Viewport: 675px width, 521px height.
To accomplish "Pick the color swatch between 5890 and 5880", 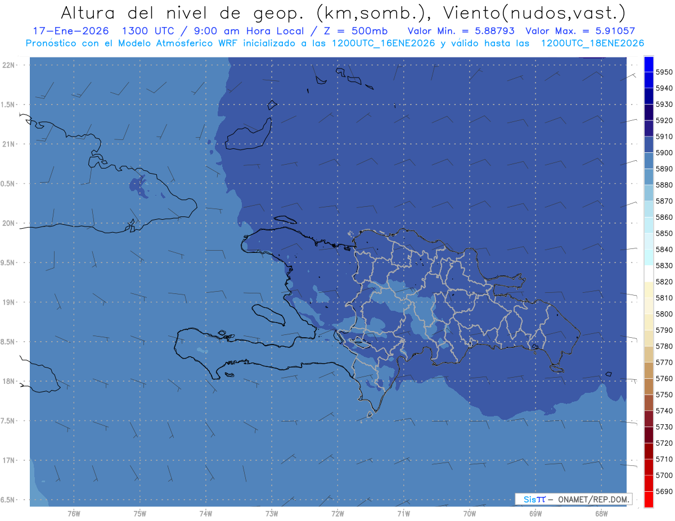I will coord(648,177).
